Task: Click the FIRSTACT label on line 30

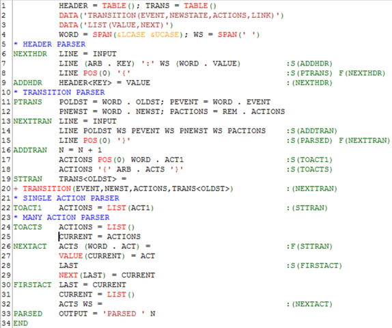Action: click(33, 285)
